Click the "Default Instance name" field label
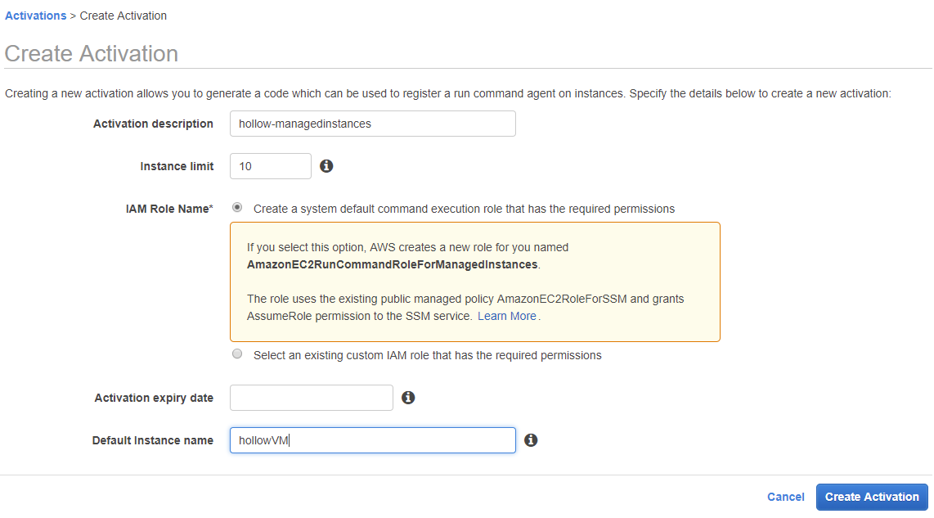The width and height of the screenshot is (934, 518). click(153, 440)
